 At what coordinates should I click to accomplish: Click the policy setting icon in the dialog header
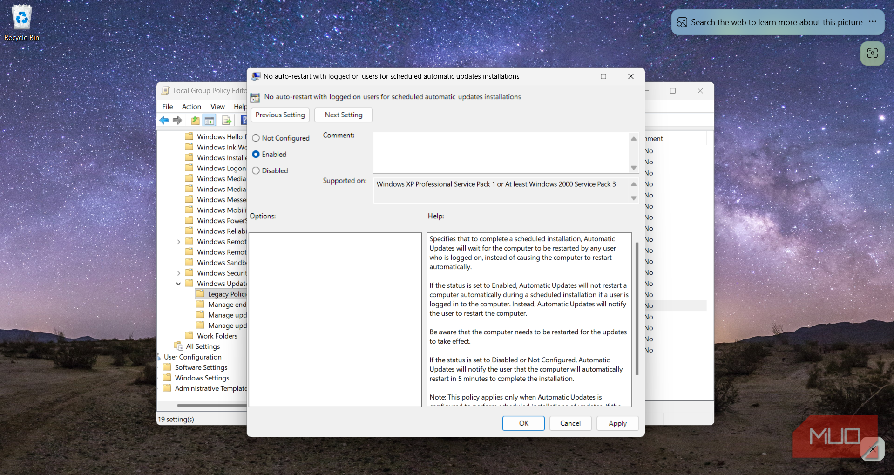pos(255,97)
